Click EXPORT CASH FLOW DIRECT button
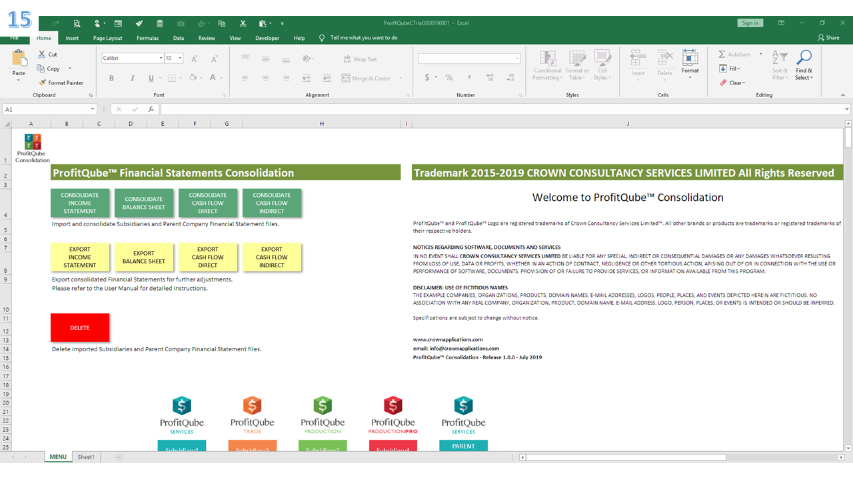The width and height of the screenshot is (853, 479). click(208, 257)
